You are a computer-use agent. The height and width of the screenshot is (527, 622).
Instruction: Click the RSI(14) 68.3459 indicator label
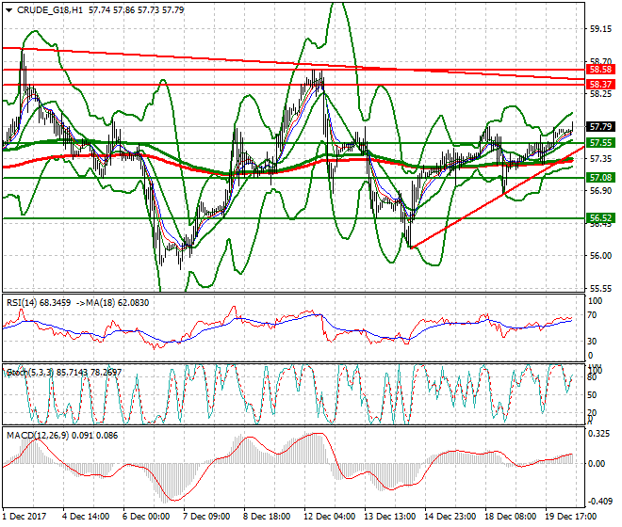click(x=39, y=303)
